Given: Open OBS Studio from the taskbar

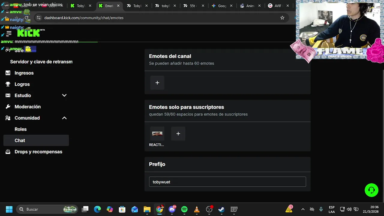Looking at the screenshot, I should tap(209, 209).
